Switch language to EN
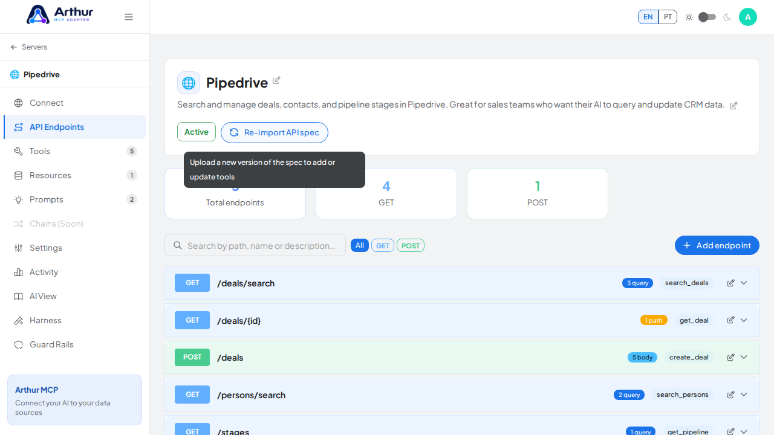The width and height of the screenshot is (774, 435). tap(648, 17)
